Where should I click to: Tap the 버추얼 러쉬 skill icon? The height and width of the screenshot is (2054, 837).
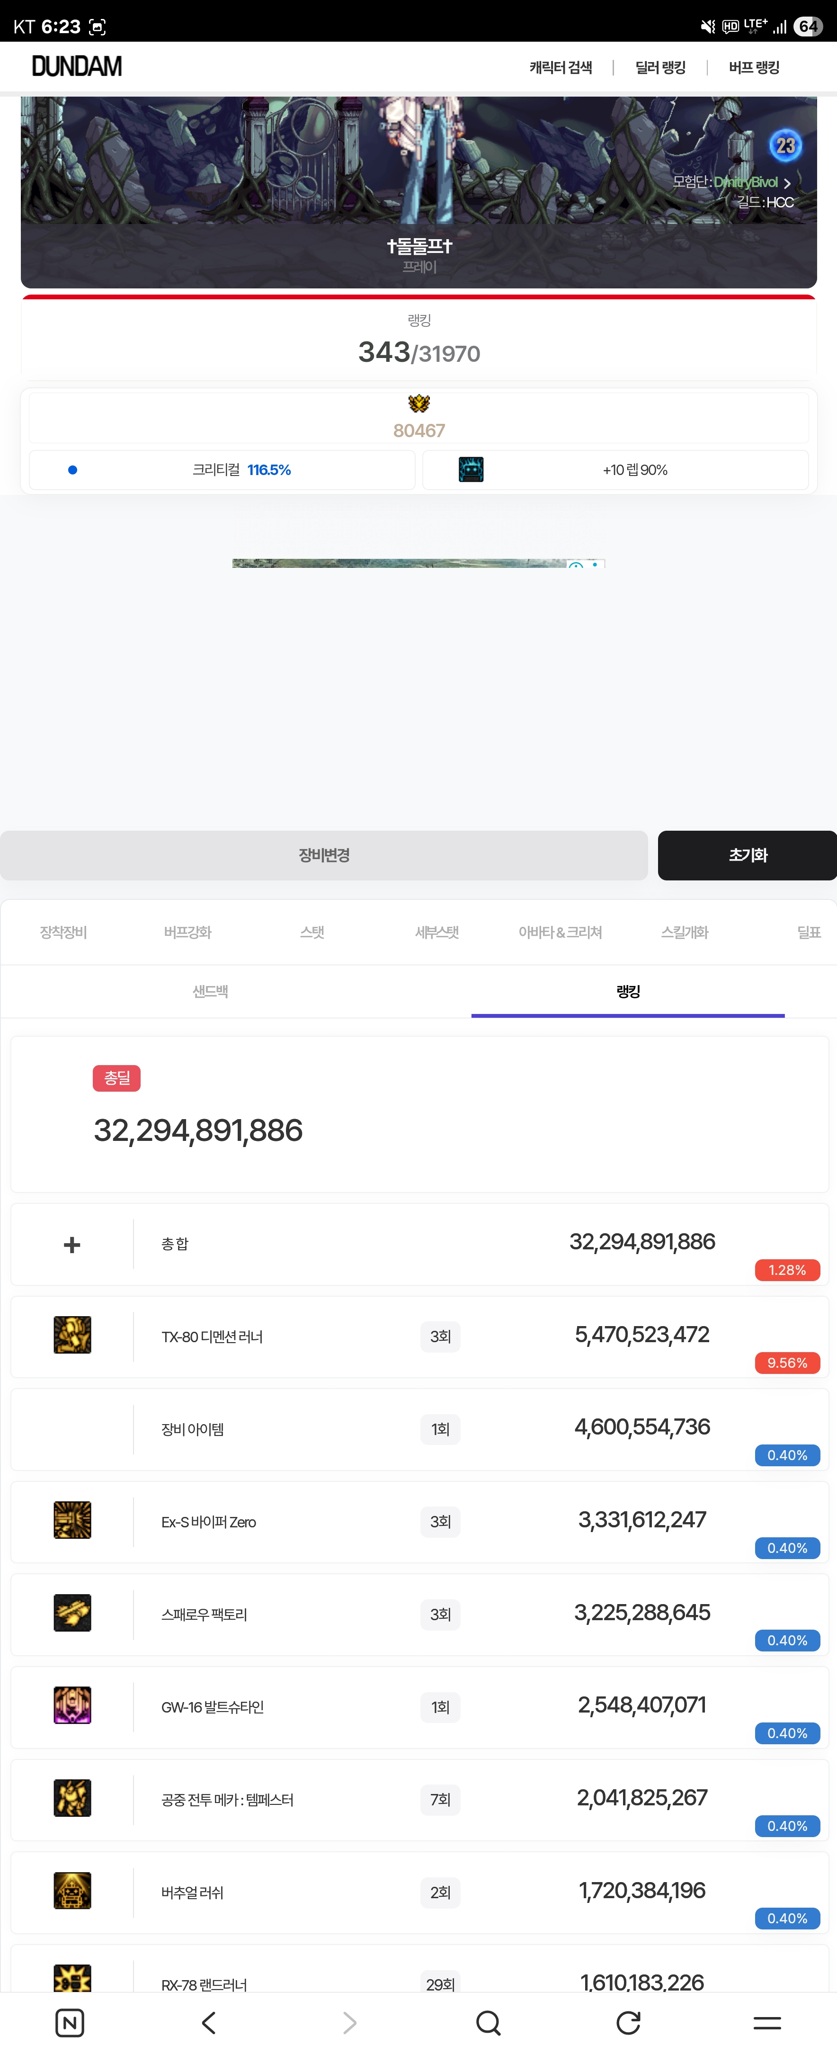point(72,1891)
